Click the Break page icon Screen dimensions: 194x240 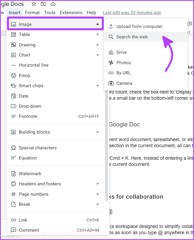click(14, 204)
